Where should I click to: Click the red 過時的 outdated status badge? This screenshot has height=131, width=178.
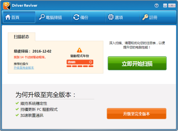click(80, 62)
